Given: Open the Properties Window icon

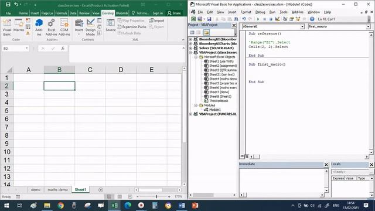Looking at the screenshot, I should coord(291,19).
